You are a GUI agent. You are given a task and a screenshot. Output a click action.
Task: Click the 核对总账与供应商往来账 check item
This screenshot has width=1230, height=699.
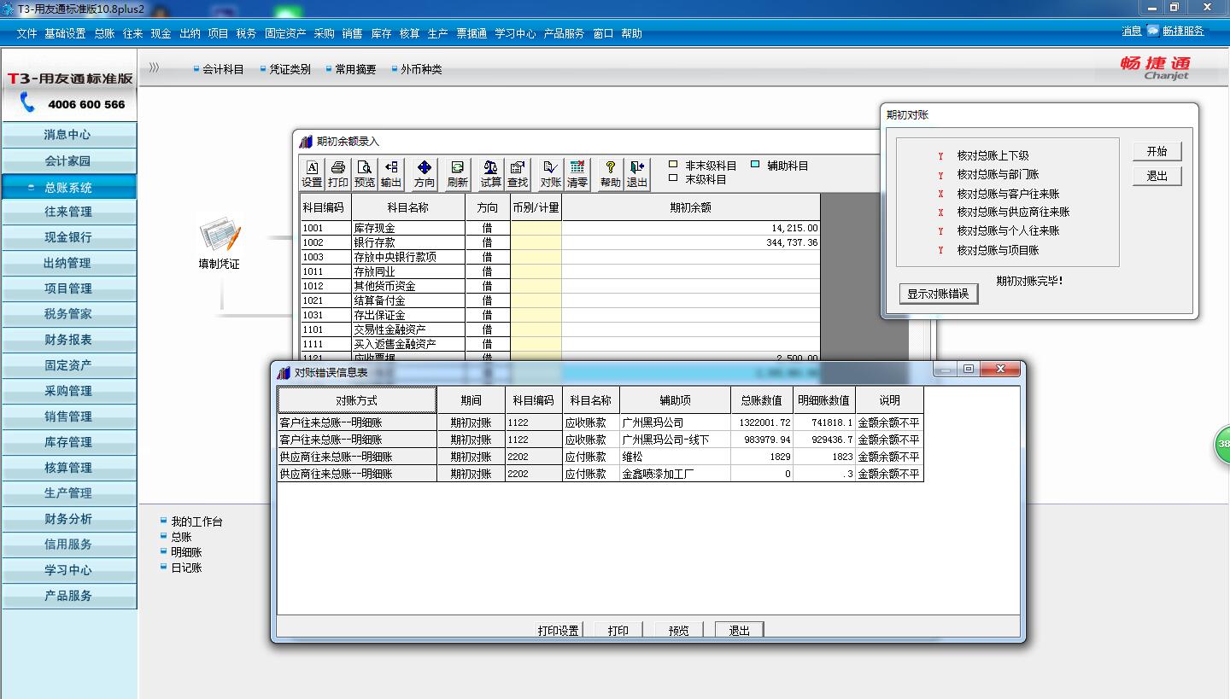pyautogui.click(x=1013, y=212)
